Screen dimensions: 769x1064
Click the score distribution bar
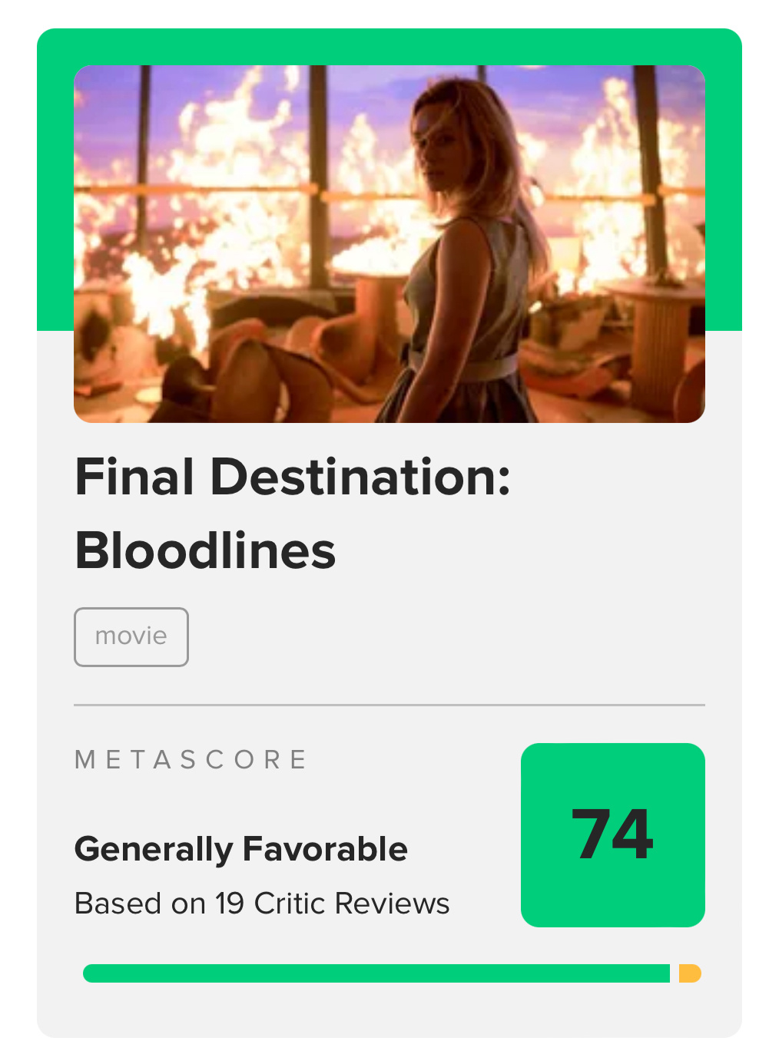393,973
